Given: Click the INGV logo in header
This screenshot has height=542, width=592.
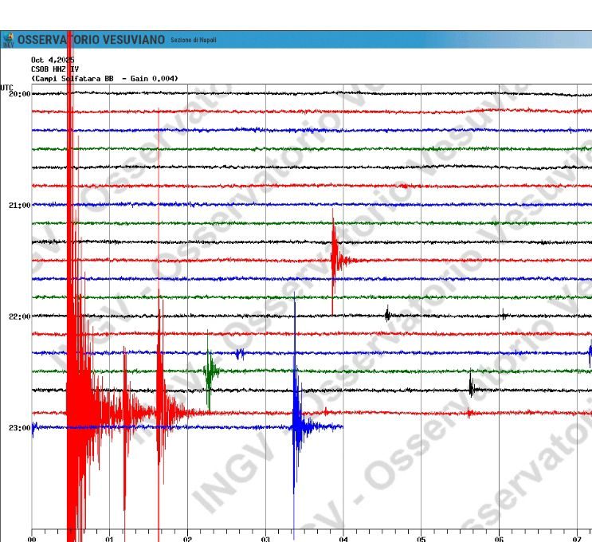Looking at the screenshot, I should pyautogui.click(x=9, y=40).
